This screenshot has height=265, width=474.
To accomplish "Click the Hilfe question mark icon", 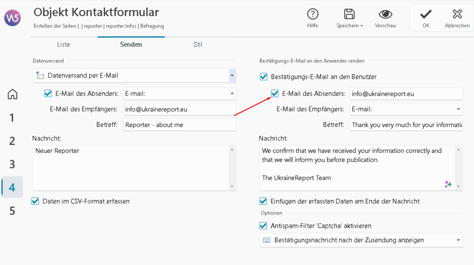I will tap(312, 14).
